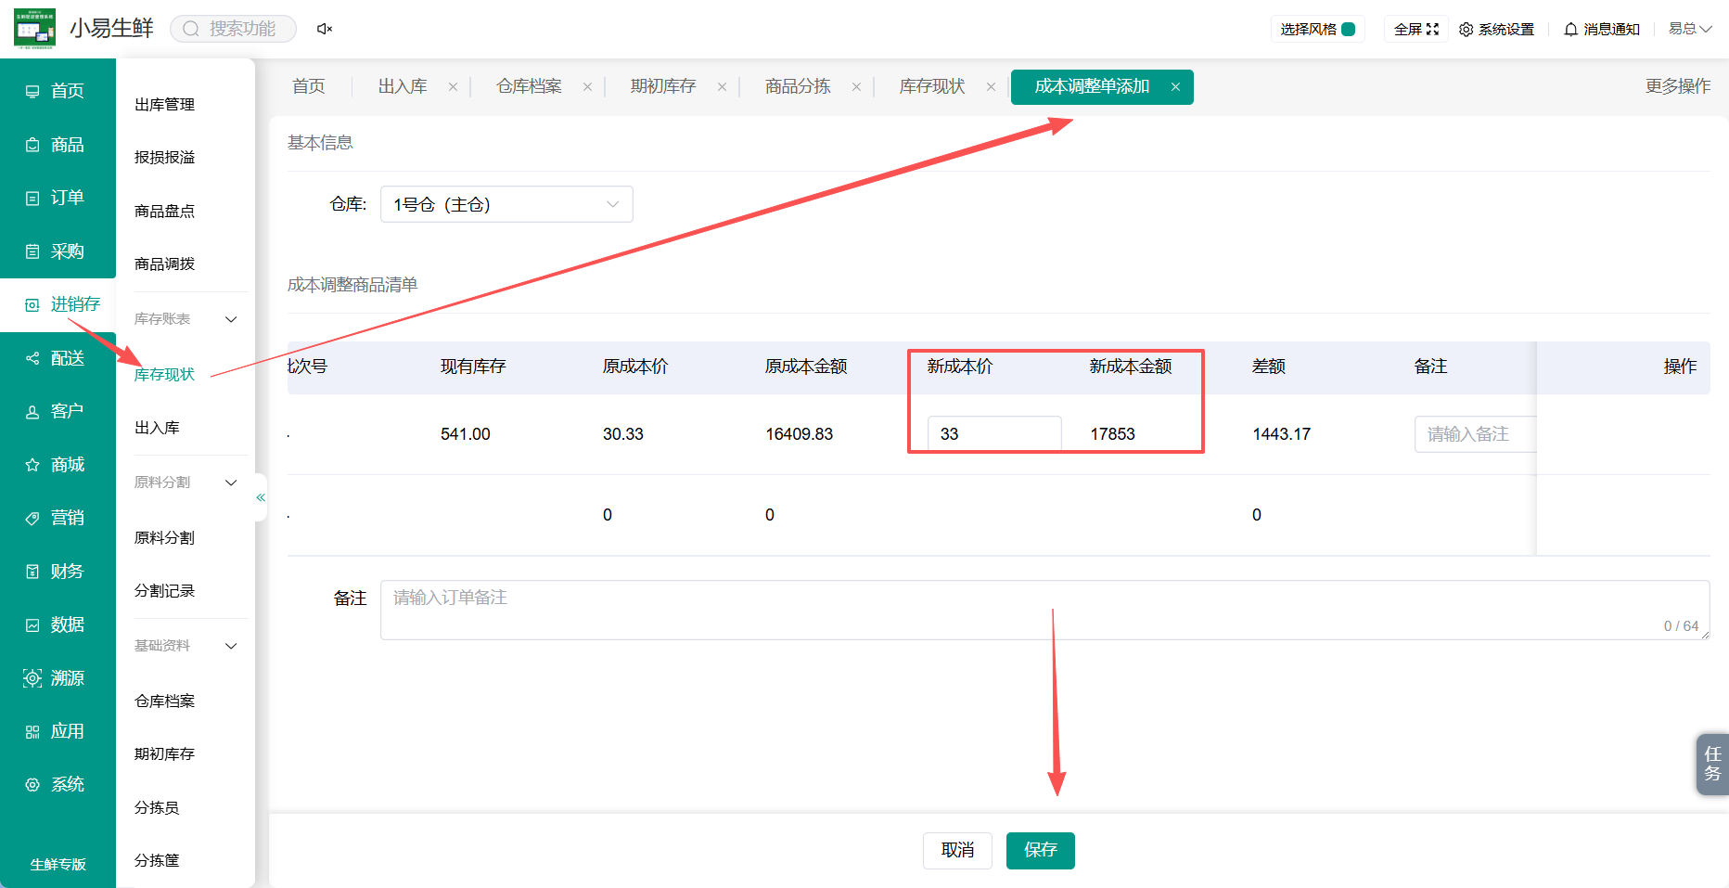Open the 首页 home sidebar item

click(58, 91)
